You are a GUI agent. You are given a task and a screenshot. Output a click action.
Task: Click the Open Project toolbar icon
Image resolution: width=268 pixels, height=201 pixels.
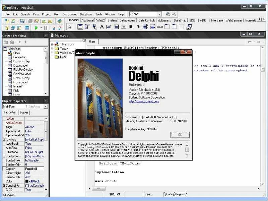point(36,21)
